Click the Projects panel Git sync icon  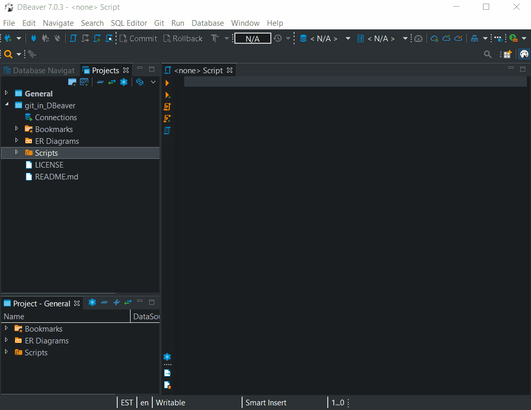(x=139, y=82)
